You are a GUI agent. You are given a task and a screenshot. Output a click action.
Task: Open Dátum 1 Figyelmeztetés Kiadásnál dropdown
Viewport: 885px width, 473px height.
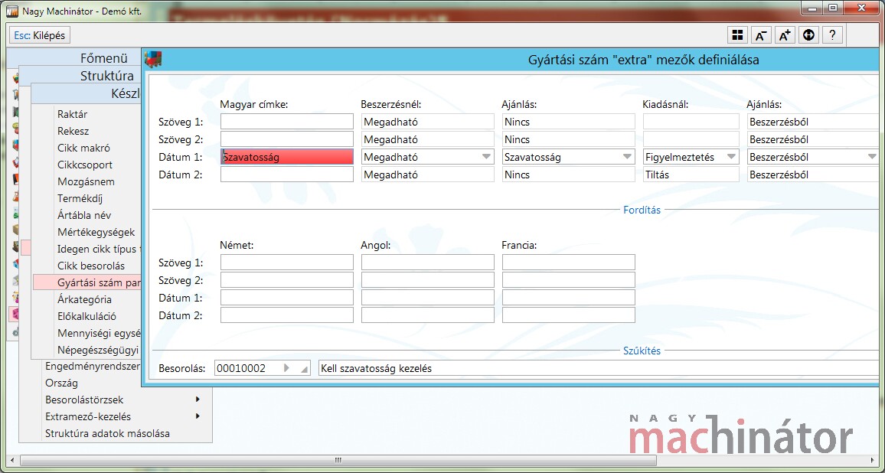coord(731,157)
